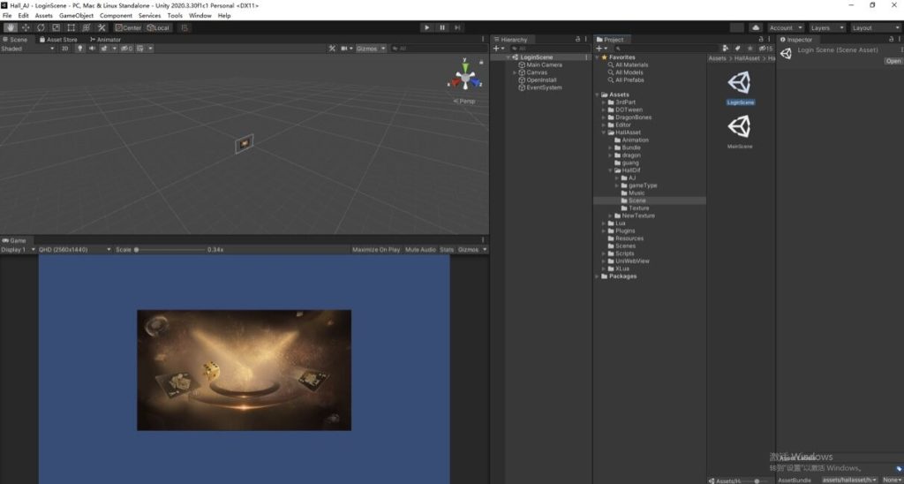Open Cloud services via the cloud icon
Viewport: 904px width, 484px height.
click(756, 27)
